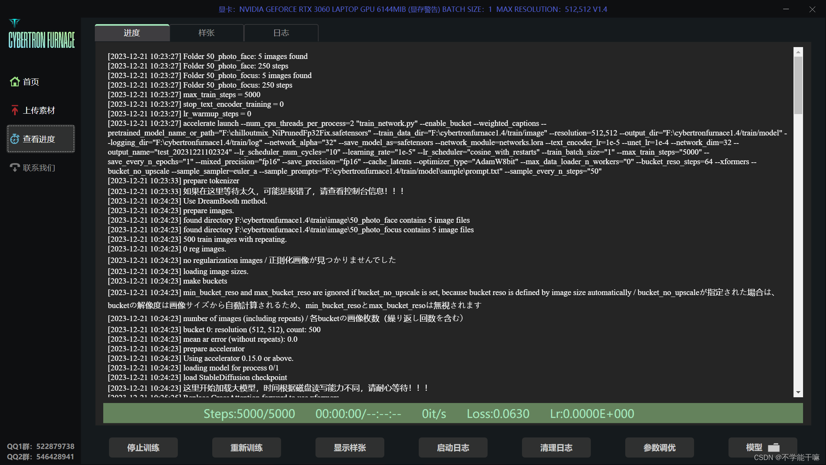Open the 日志 tab
Image resolution: width=826 pixels, height=465 pixels.
click(281, 33)
